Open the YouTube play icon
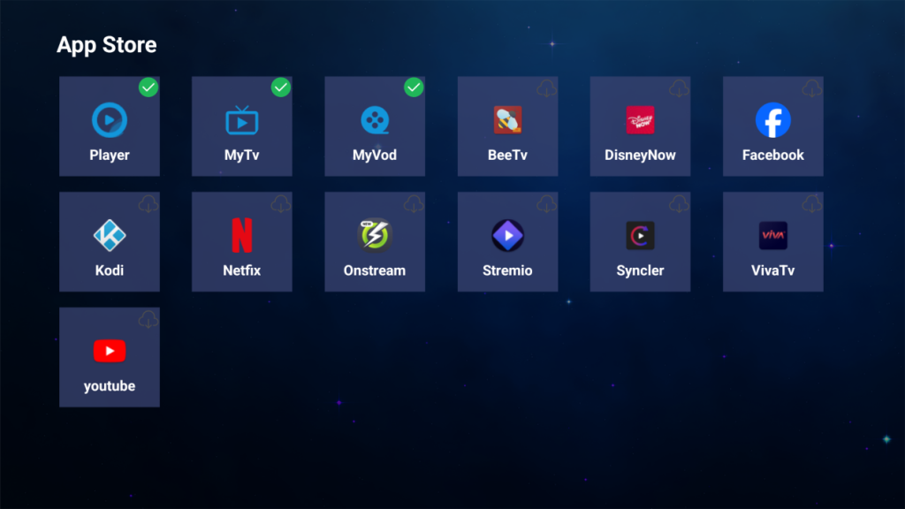 [x=110, y=351]
